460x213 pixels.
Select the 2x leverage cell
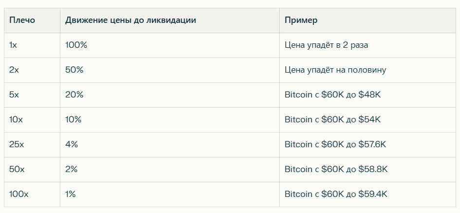[x=32, y=70]
